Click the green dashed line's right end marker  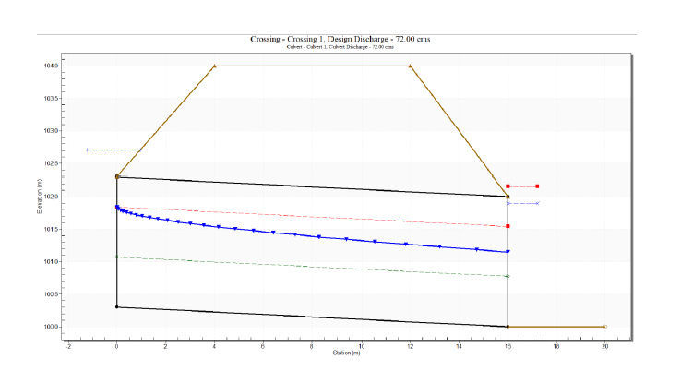(x=508, y=276)
